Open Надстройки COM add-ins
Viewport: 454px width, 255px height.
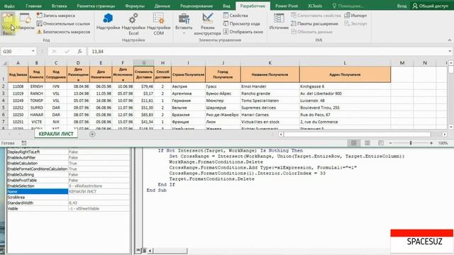(158, 24)
